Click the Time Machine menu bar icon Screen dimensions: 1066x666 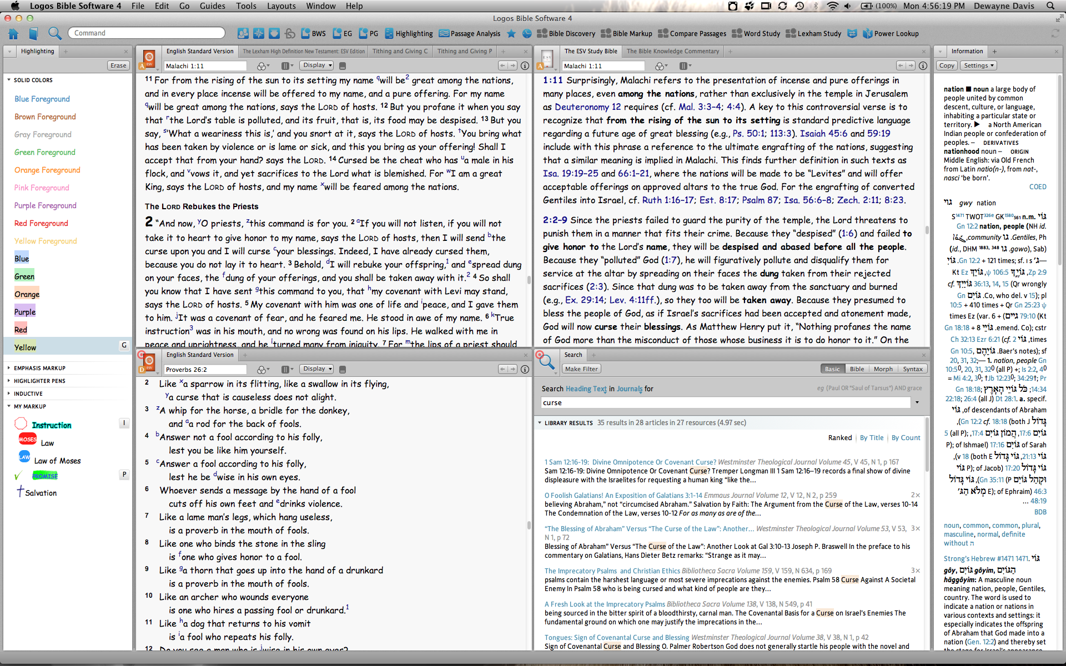point(799,6)
